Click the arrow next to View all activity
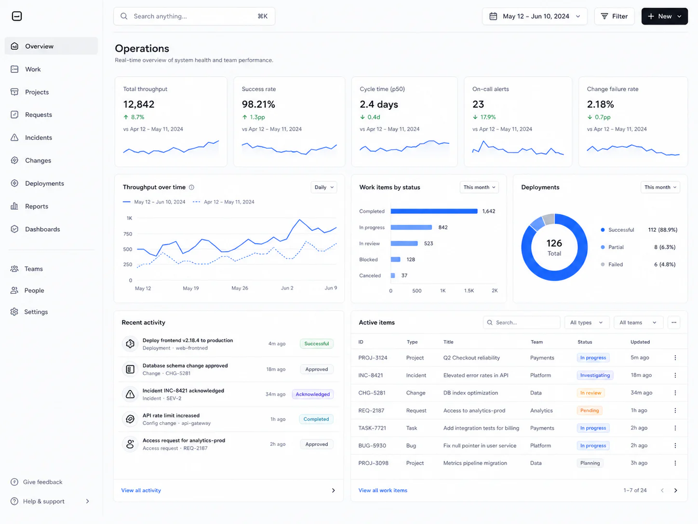The width and height of the screenshot is (698, 524). 333,490
